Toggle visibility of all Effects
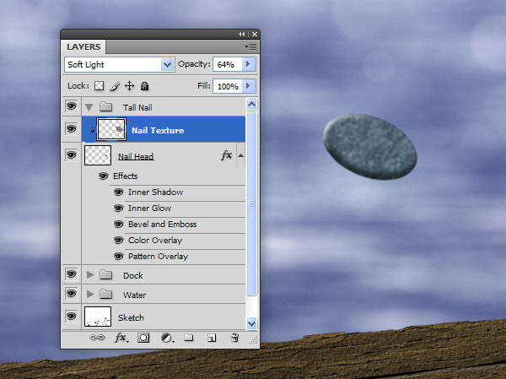This screenshot has width=506, height=379. 103,176
